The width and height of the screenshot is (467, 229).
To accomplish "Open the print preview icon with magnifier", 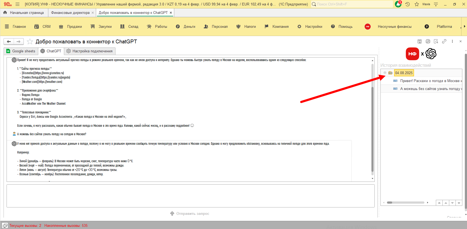I will pyautogui.click(x=436, y=41).
